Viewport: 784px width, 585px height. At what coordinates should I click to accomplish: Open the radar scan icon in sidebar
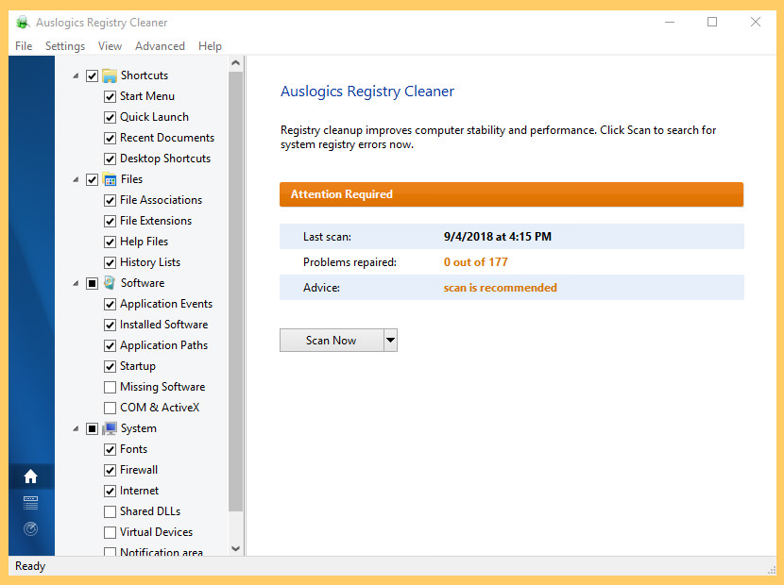[30, 528]
